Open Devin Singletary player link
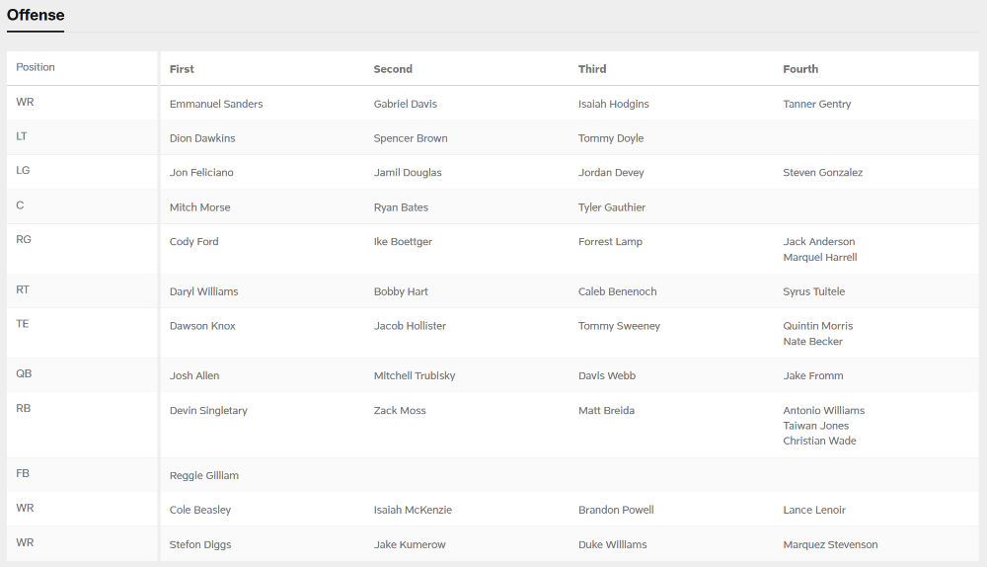 [208, 410]
